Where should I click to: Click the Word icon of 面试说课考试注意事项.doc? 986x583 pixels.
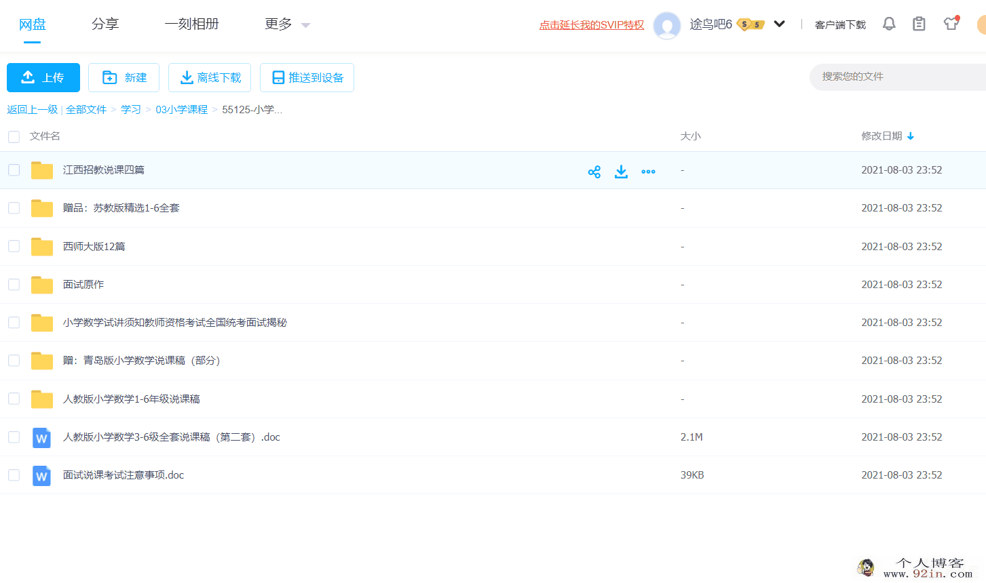click(41, 476)
